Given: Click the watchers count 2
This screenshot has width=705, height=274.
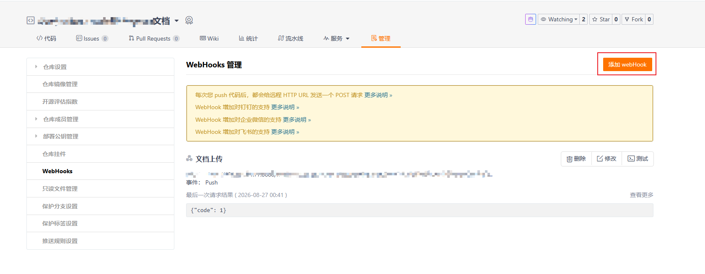Looking at the screenshot, I should click(583, 19).
